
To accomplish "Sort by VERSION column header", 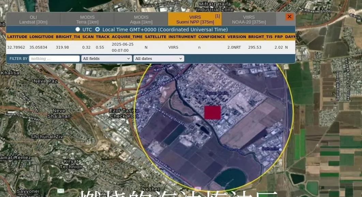I will (x=237, y=37).
